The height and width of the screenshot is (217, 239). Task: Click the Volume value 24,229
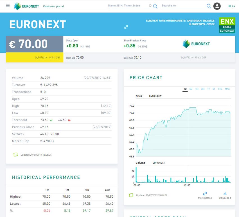click(45, 78)
